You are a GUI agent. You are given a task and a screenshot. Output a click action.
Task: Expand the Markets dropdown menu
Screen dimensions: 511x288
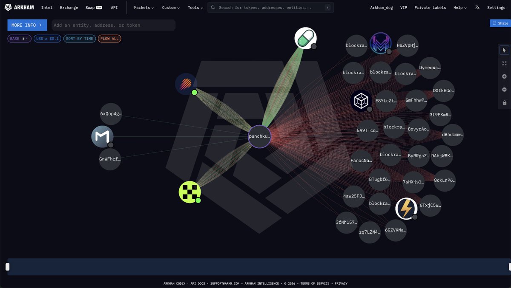point(144,8)
